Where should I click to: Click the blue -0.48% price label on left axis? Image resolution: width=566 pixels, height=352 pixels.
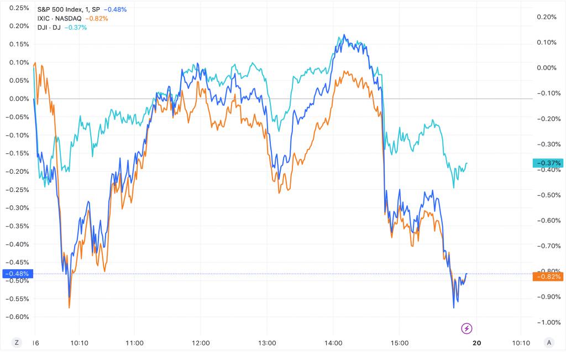pyautogui.click(x=18, y=274)
